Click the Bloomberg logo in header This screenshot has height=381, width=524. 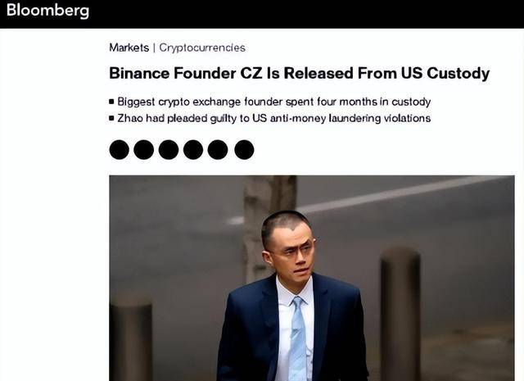coord(47,10)
